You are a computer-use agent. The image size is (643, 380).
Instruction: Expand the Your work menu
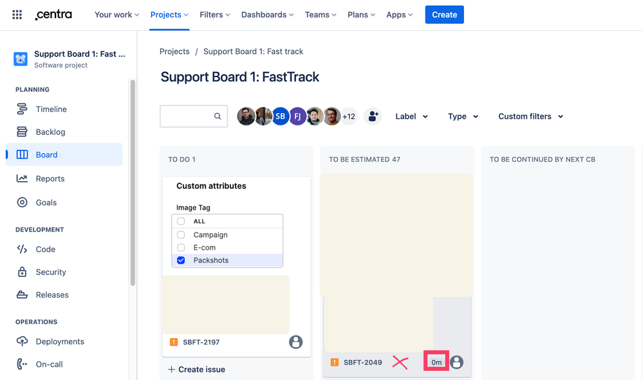(117, 15)
